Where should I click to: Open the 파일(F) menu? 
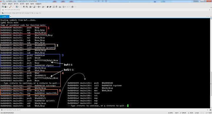click(4, 4)
